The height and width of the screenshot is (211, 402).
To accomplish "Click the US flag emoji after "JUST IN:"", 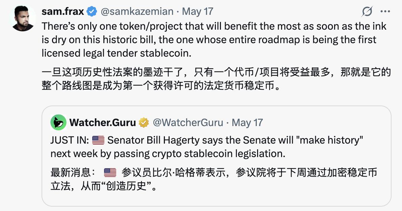I will click(98, 140).
